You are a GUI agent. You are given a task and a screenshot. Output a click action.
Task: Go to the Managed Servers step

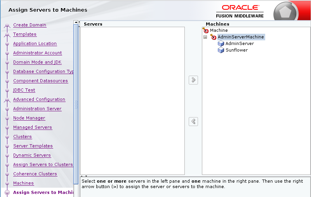point(33,127)
